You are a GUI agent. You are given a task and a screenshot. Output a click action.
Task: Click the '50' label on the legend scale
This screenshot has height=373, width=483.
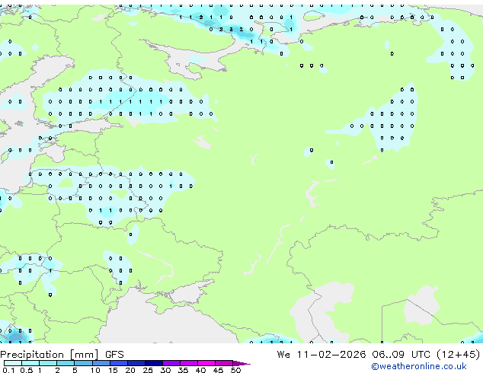point(235,370)
